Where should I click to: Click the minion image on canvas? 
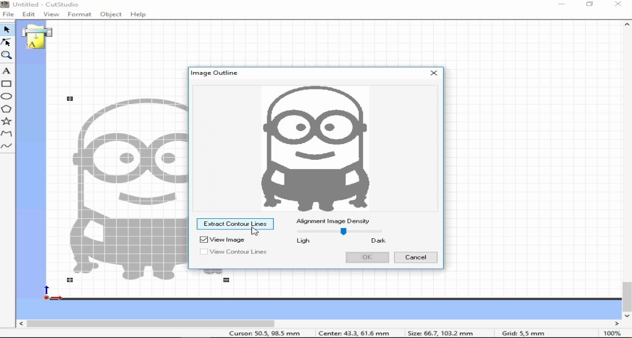coord(129,189)
